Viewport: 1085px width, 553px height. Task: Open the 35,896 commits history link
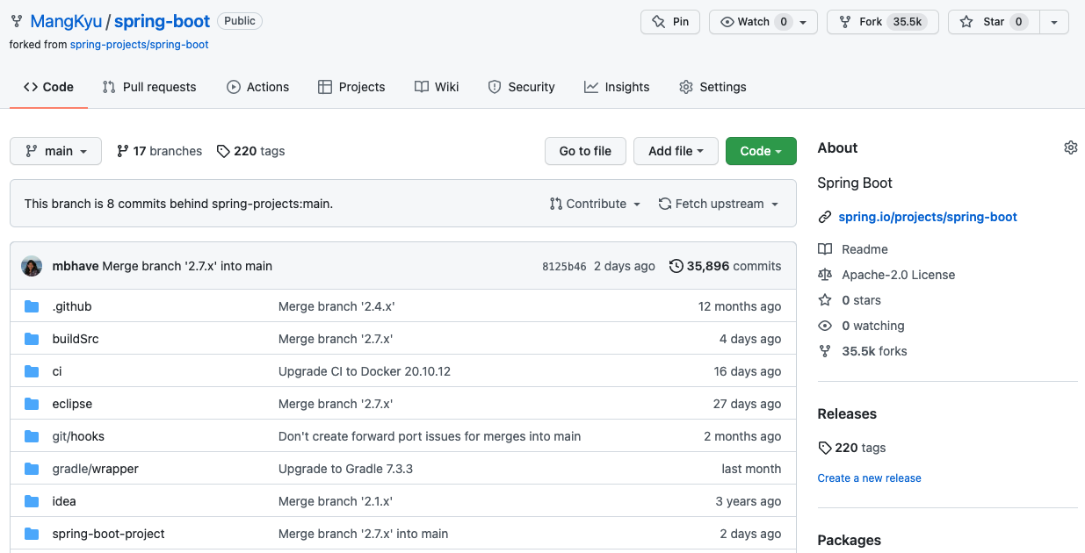pos(725,266)
